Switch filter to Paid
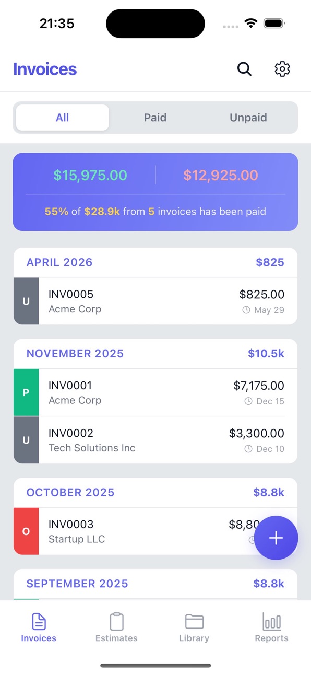The height and width of the screenshot is (674, 311). coord(155,118)
